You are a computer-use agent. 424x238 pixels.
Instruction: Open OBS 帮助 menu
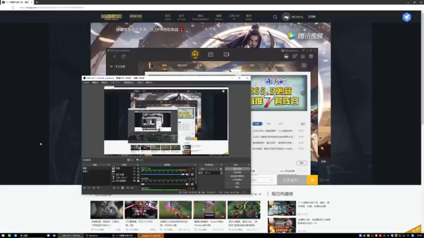(x=149, y=83)
